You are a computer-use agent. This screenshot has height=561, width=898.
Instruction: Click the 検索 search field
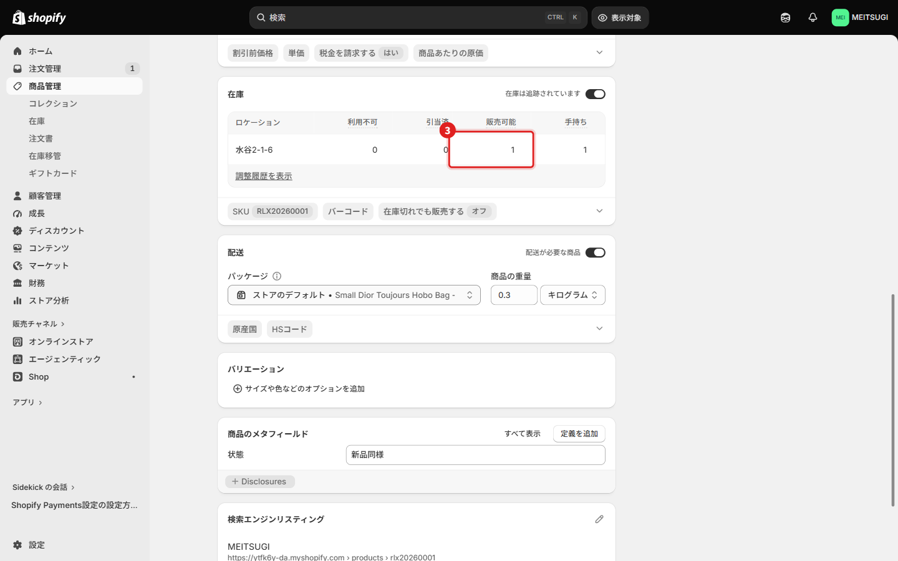418,17
